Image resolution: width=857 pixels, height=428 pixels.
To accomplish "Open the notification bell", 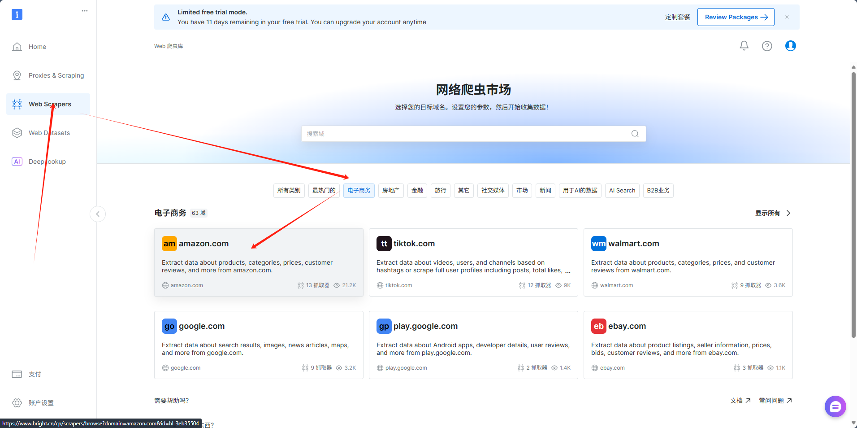I will coord(744,45).
